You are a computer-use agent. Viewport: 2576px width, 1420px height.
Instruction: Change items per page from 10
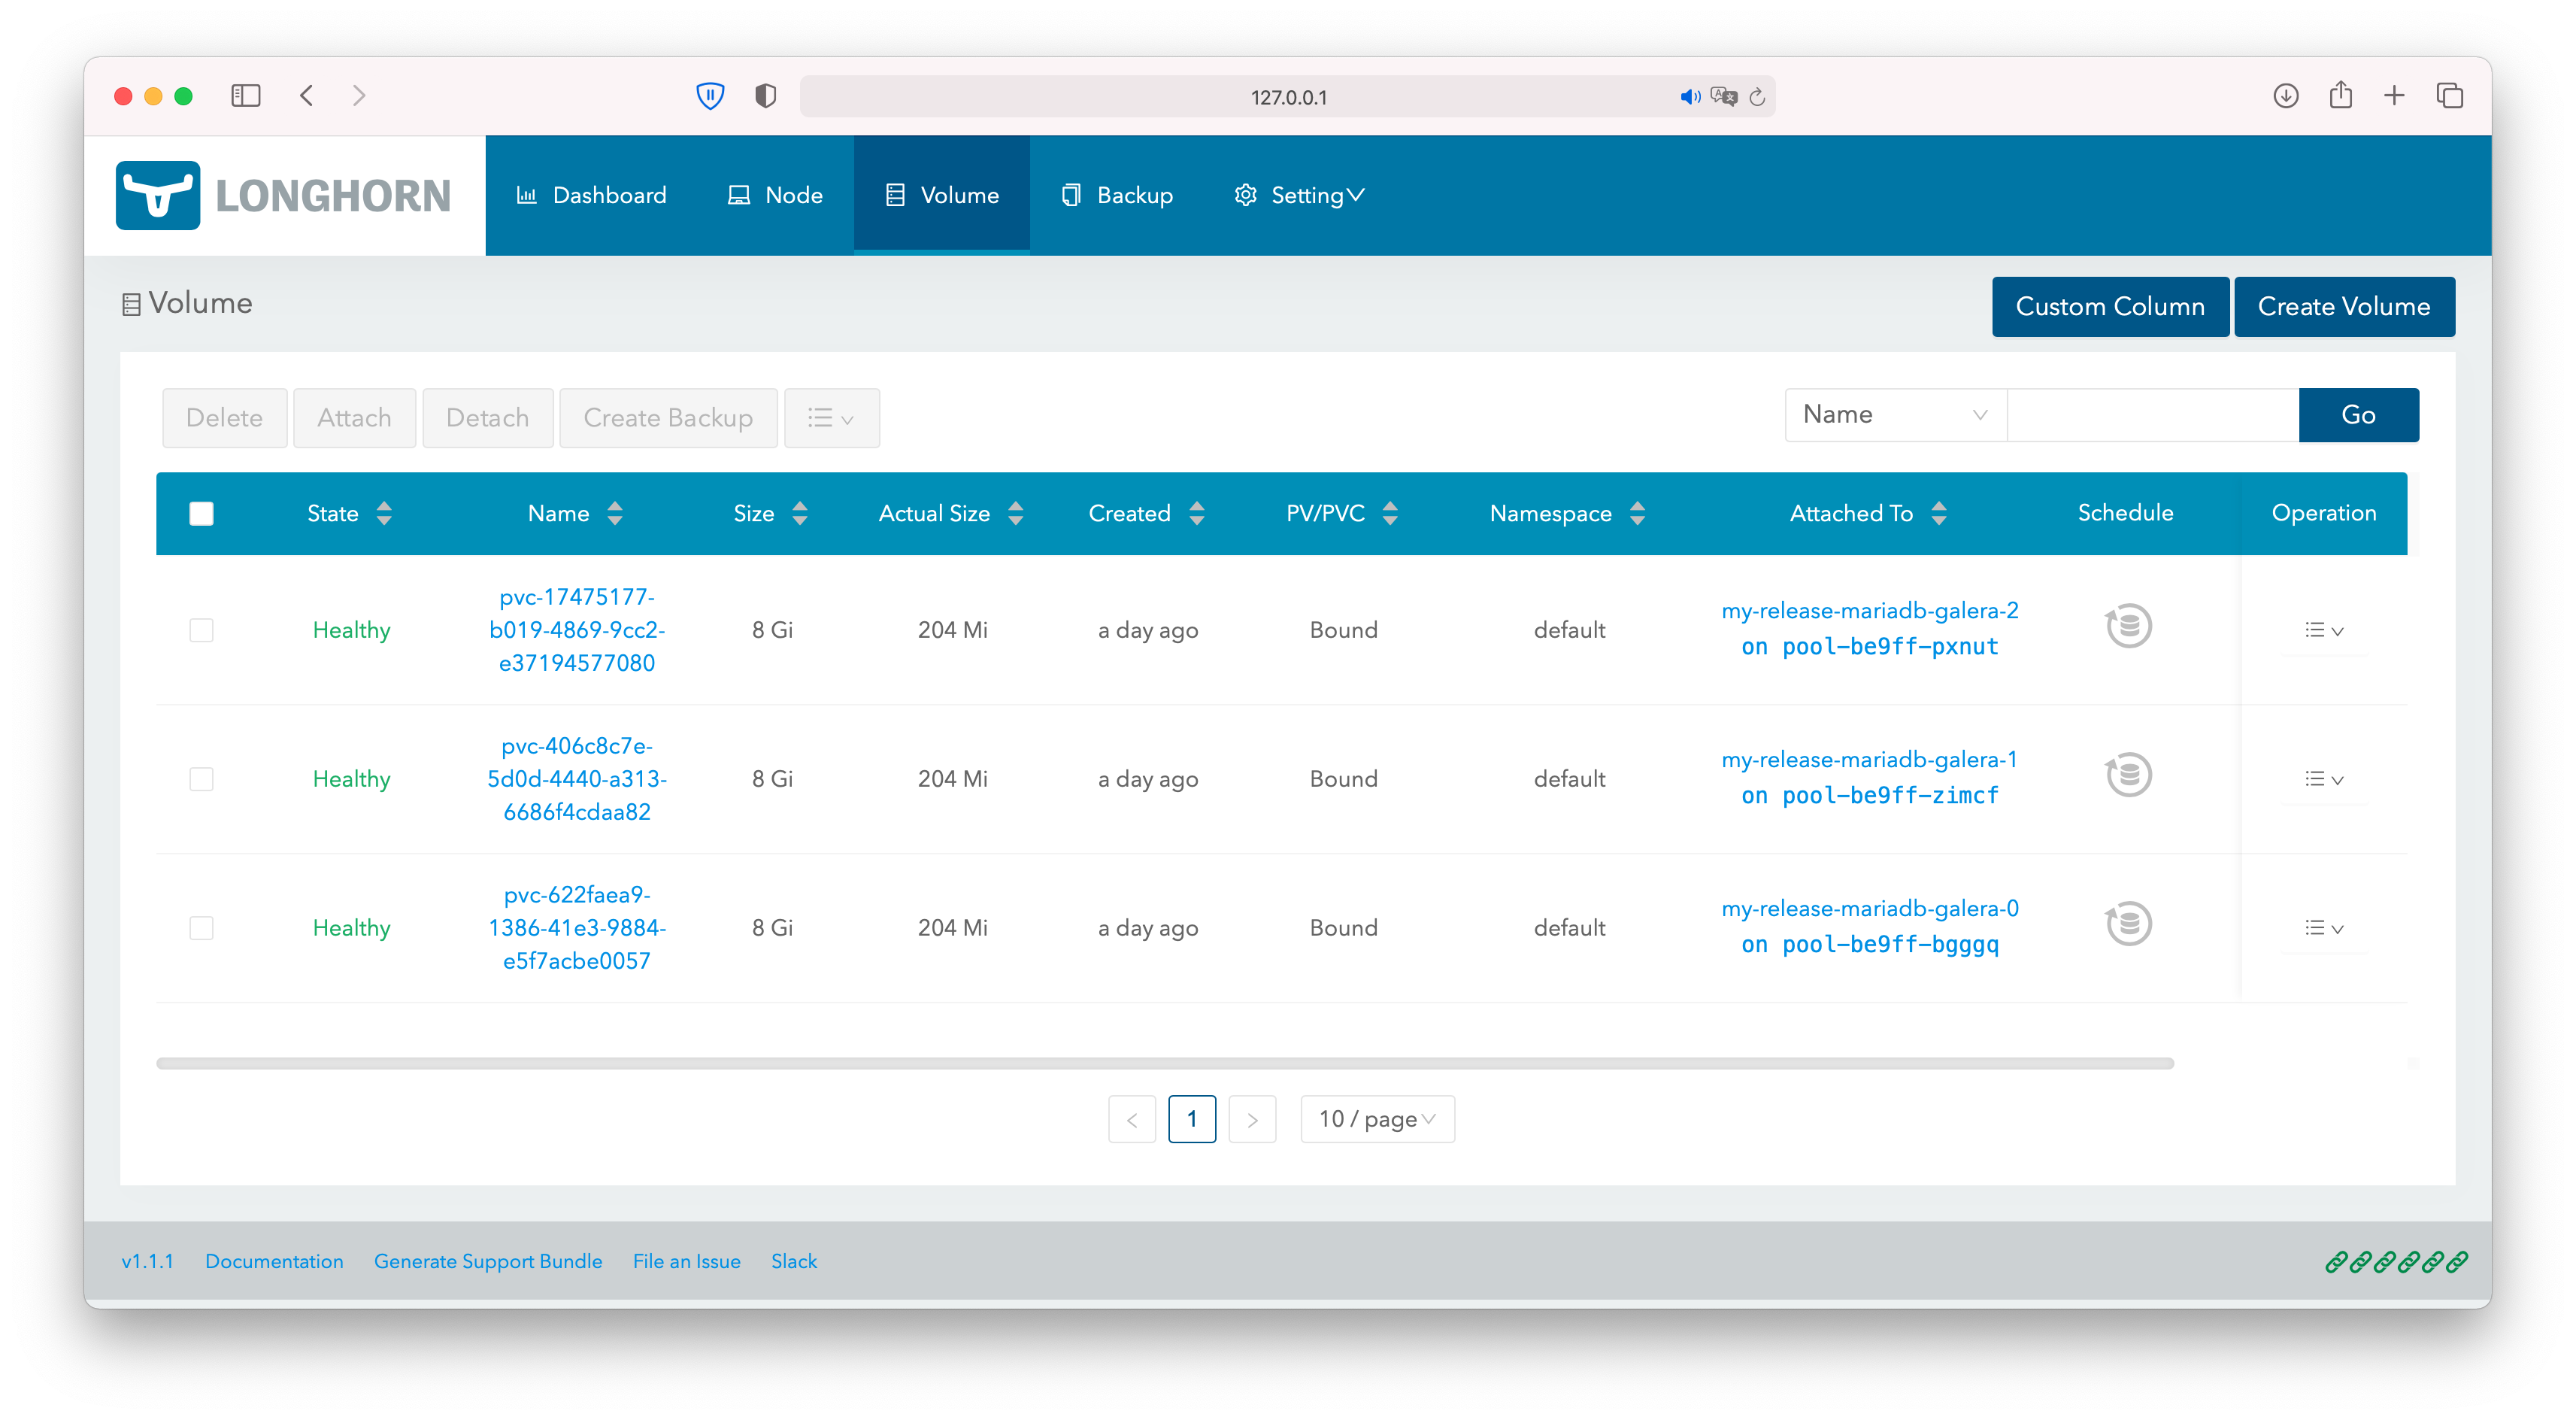(1377, 1118)
